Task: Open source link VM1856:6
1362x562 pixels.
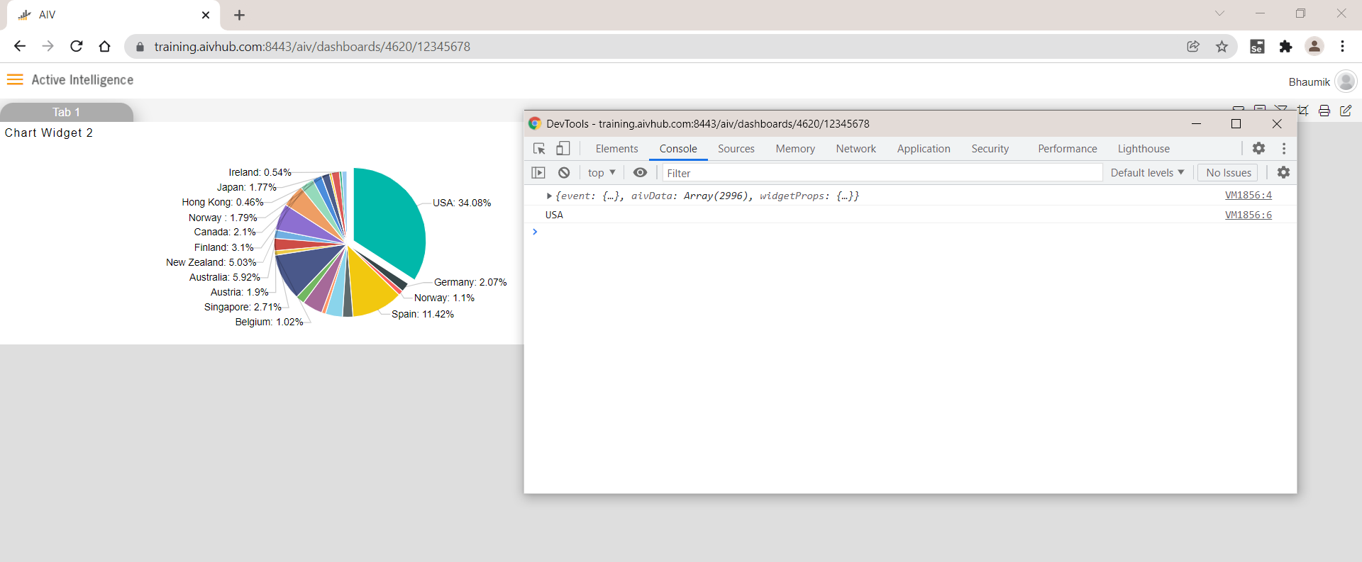Action: (1248, 215)
